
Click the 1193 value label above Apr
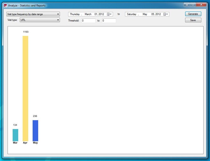(25, 32)
